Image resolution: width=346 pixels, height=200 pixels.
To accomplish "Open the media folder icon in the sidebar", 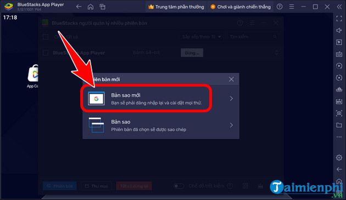I will pos(339,125).
